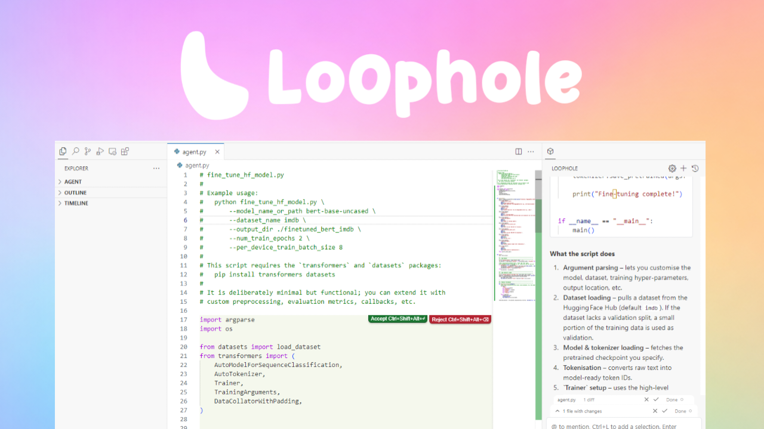The width and height of the screenshot is (764, 429).
Task: Accept all changes in files row
Action: pos(664,411)
